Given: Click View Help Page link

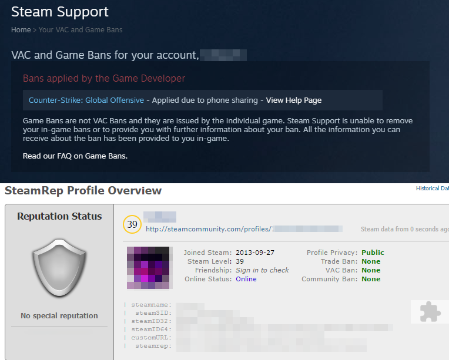Looking at the screenshot, I should 293,100.
